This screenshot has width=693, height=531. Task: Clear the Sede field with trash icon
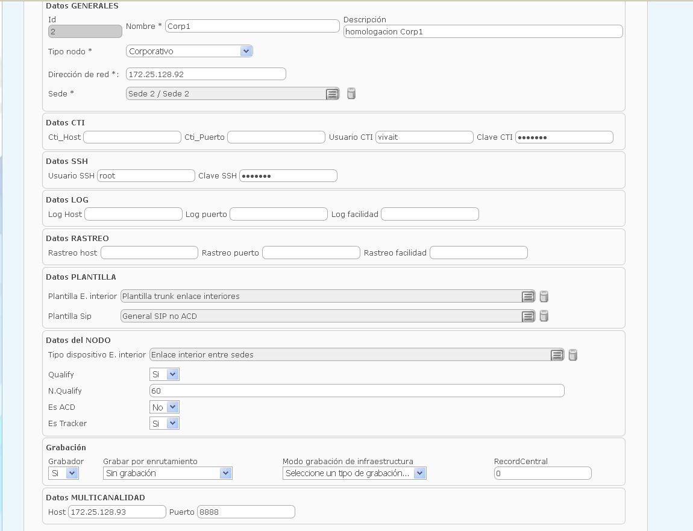click(351, 93)
